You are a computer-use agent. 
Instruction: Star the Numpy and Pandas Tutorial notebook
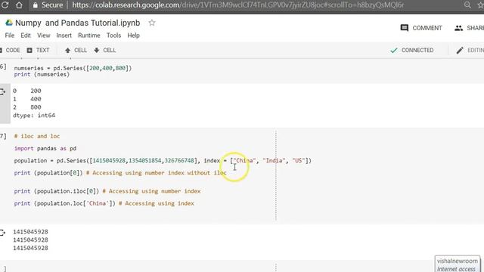[152, 23]
